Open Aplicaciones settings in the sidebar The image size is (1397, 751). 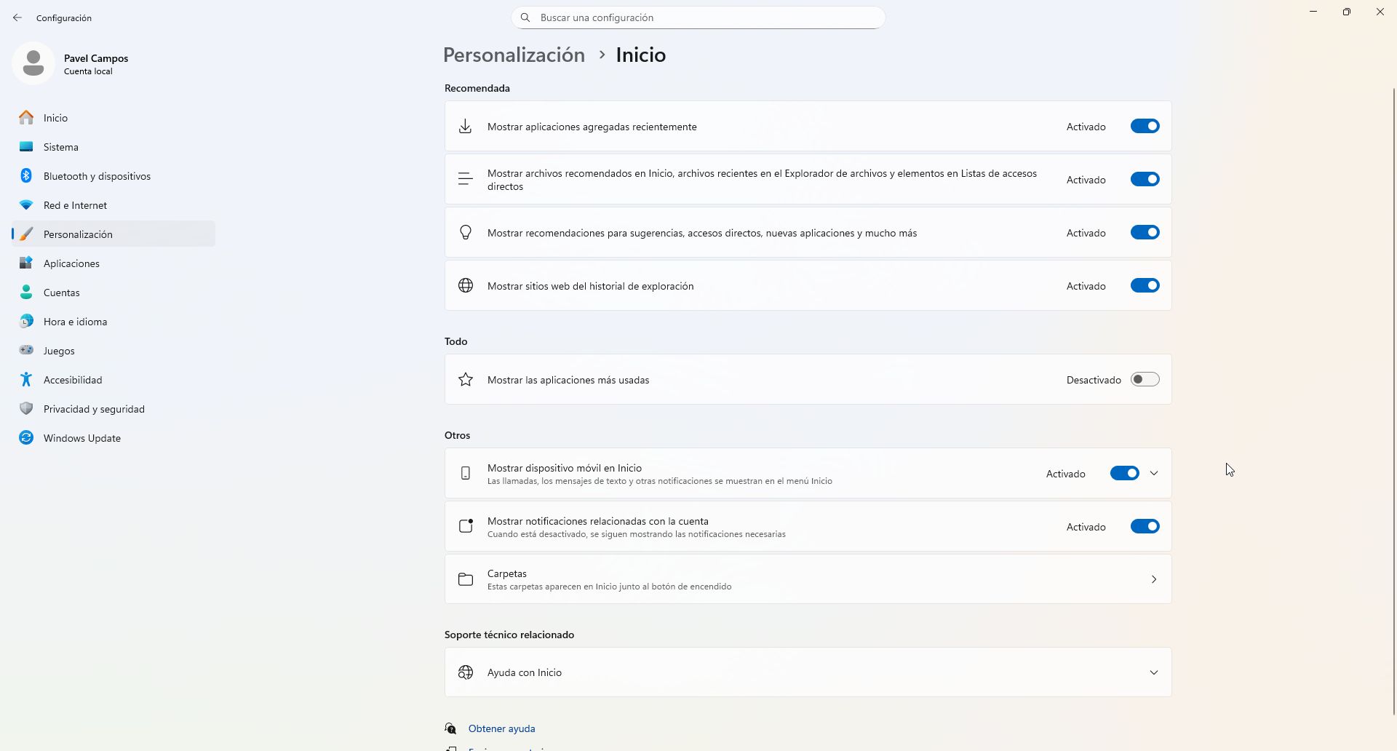click(114, 263)
